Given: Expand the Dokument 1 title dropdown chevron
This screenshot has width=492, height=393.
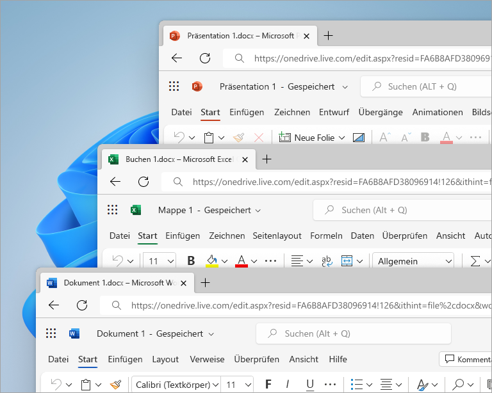Looking at the screenshot, I should click(x=211, y=334).
